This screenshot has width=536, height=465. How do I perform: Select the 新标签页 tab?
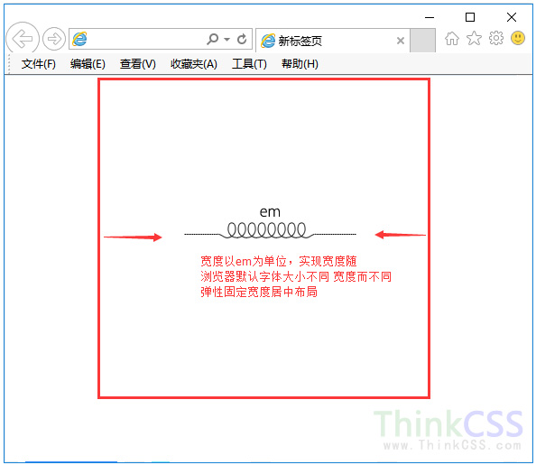(x=333, y=41)
